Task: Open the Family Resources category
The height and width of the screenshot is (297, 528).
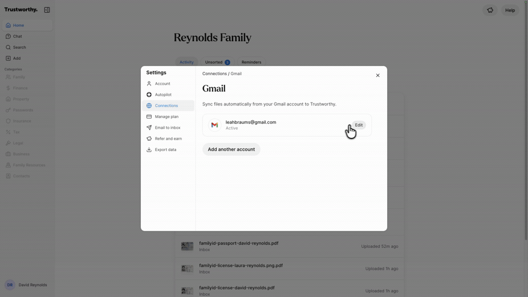Action: tap(27, 165)
